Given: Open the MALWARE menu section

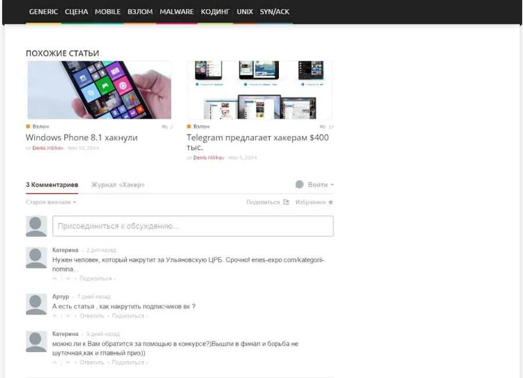Looking at the screenshot, I should (177, 12).
